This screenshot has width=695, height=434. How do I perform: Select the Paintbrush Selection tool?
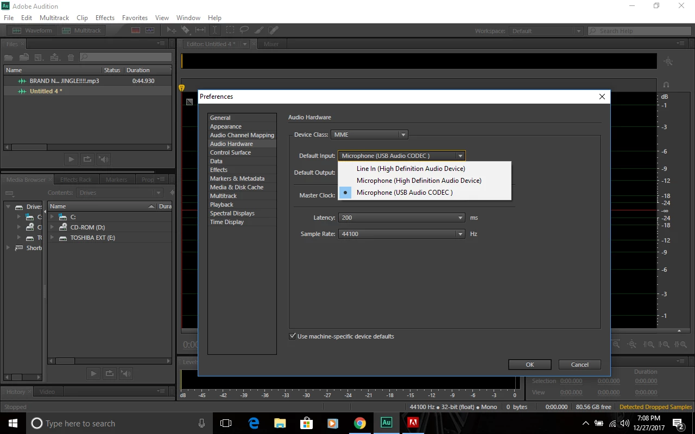point(259,30)
